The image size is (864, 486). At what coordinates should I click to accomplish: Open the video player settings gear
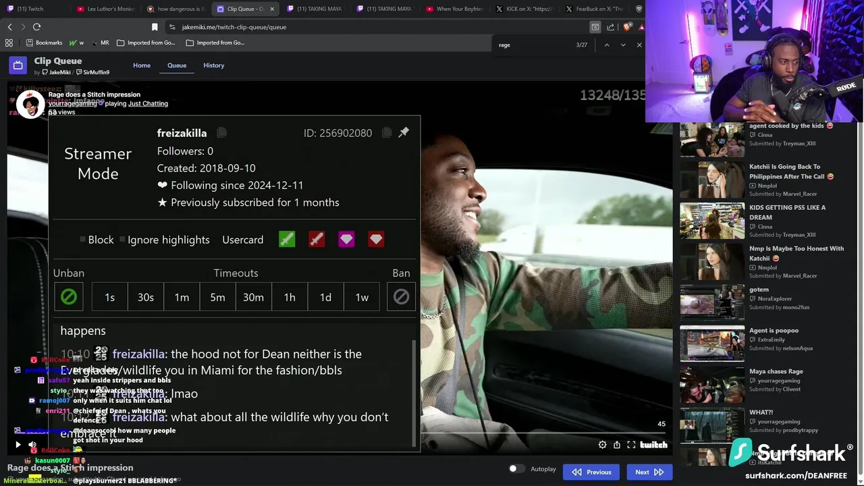[602, 444]
